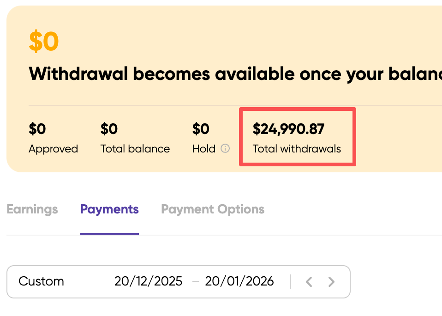Screen dimensions: 442x316
Task: Switch to the Earnings tab
Action: click(32, 209)
